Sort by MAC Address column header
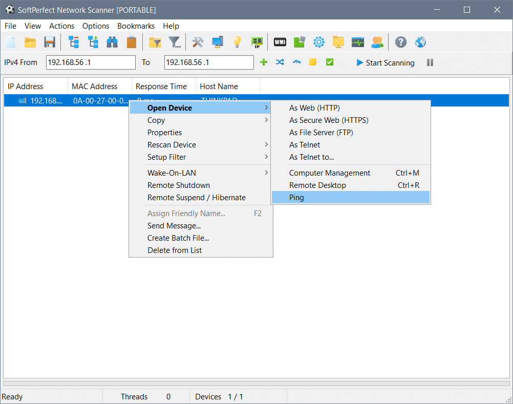The image size is (513, 404). click(99, 87)
